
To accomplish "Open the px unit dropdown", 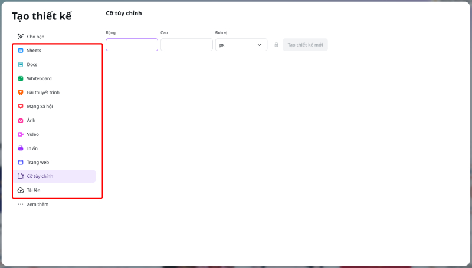I will [241, 45].
